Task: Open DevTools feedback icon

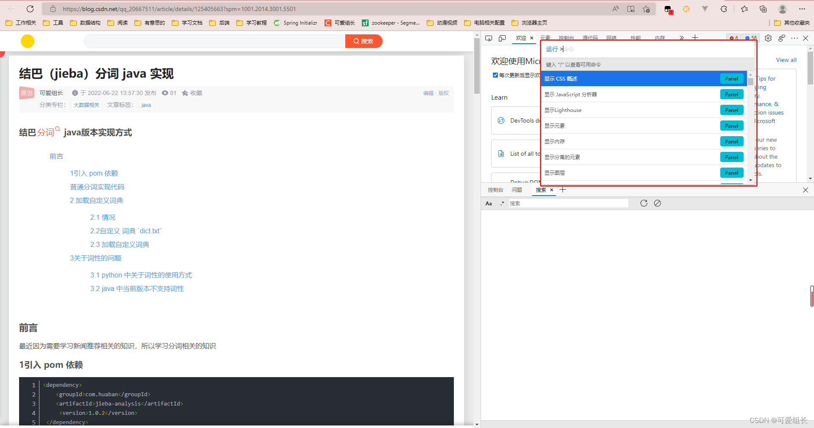Action: (782, 38)
